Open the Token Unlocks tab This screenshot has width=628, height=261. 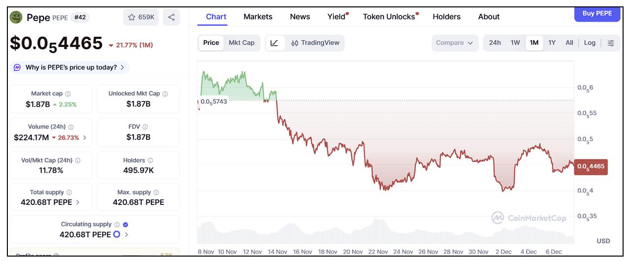(x=389, y=17)
